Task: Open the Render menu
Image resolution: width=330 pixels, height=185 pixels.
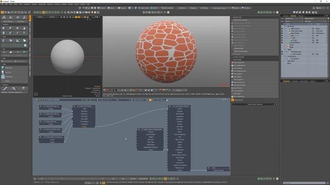Action: coord(64,4)
